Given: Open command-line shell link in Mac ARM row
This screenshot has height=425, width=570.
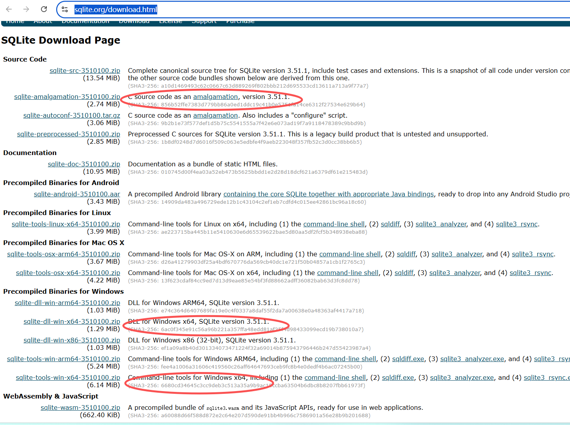Looking at the screenshot, I should coord(350,254).
